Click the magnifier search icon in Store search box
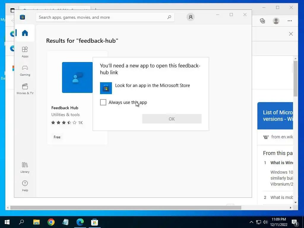304x228 pixels. pos(169,17)
